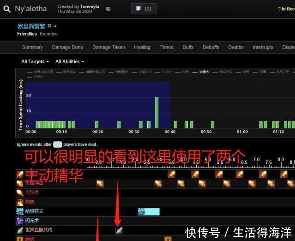Click the 能量符文 row label
Screen dimensions: 295x241
click(x=34, y=211)
